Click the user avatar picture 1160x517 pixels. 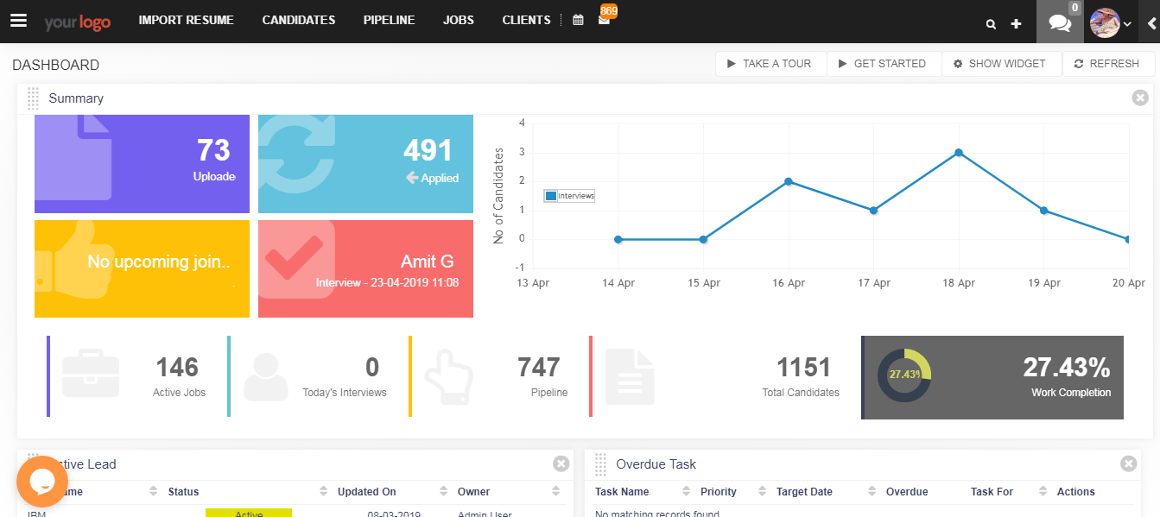1105,23
